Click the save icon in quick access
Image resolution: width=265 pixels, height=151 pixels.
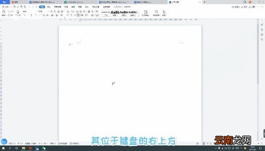(14, 7)
